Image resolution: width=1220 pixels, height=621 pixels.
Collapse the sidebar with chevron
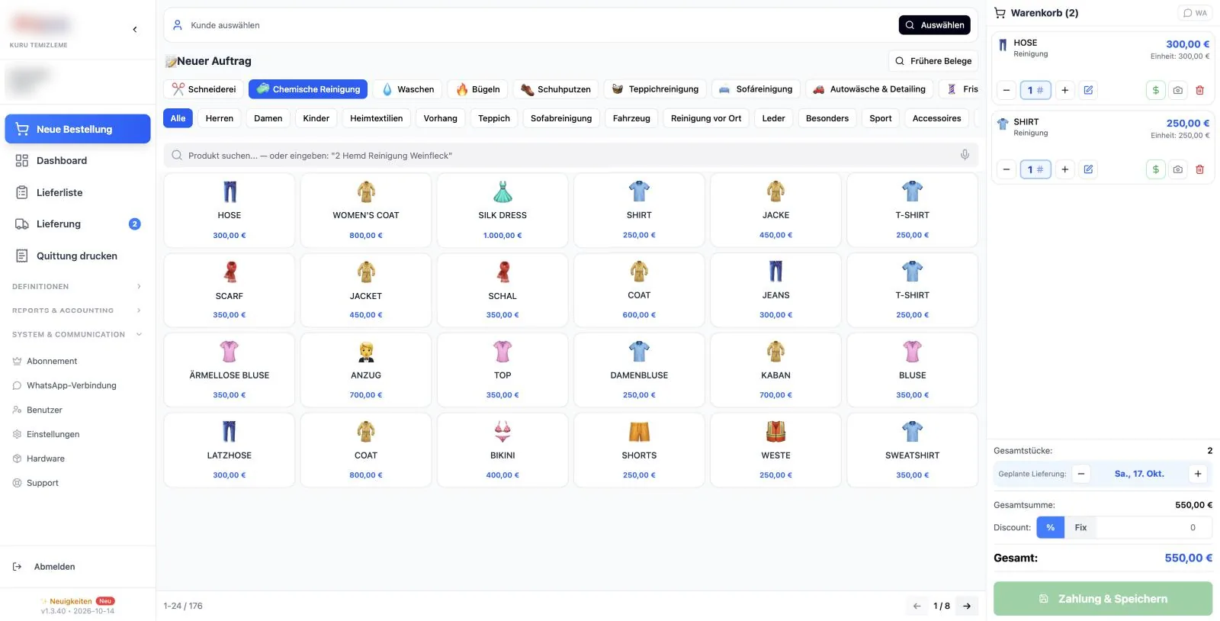(135, 30)
